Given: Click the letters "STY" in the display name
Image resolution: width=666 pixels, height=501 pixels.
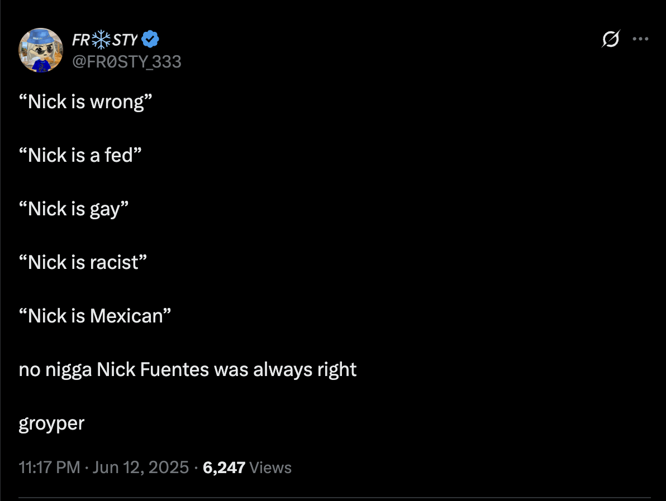Looking at the screenshot, I should pyautogui.click(x=126, y=40).
